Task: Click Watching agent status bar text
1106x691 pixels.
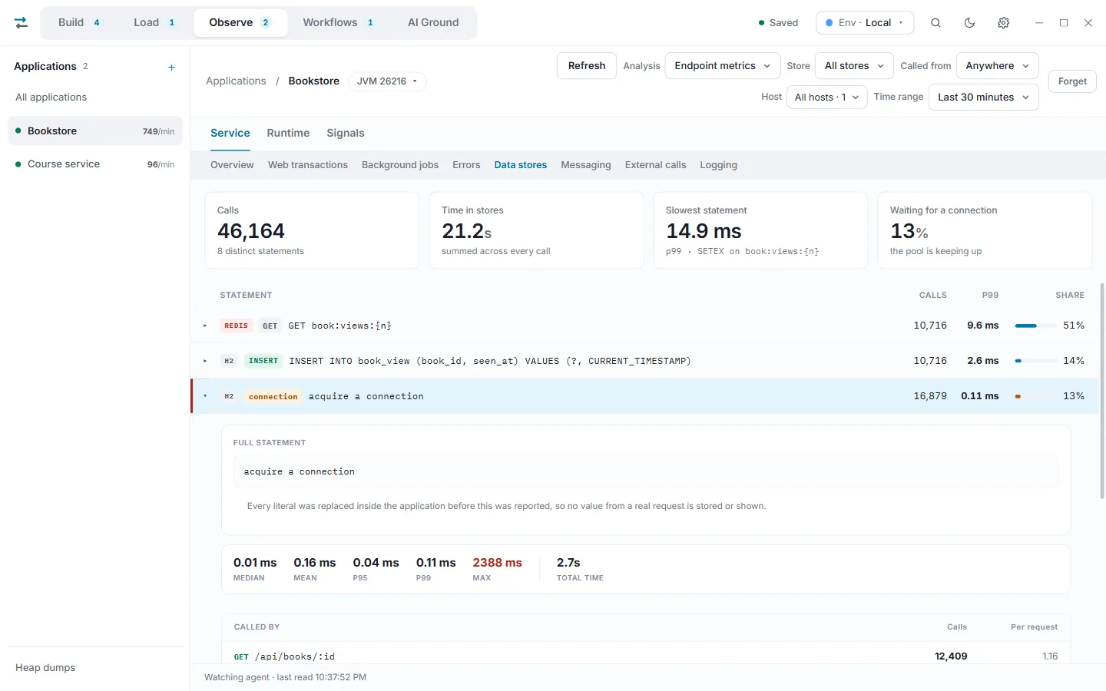Action: 285,677
